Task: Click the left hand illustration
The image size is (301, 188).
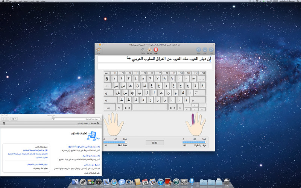Action: (114, 124)
